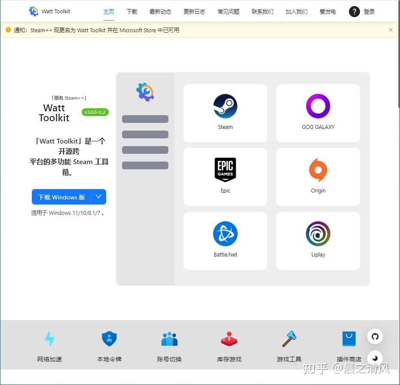Open the 网络加速 feature icon
This screenshot has height=385, width=400.
coord(49,339)
